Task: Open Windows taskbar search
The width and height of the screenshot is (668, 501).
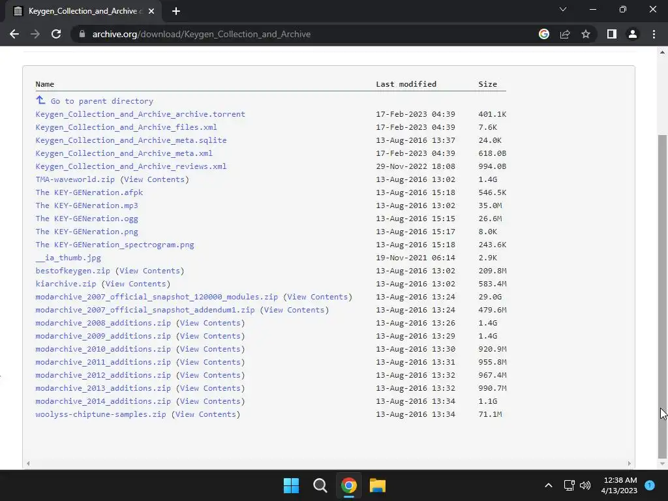Action: [320, 485]
